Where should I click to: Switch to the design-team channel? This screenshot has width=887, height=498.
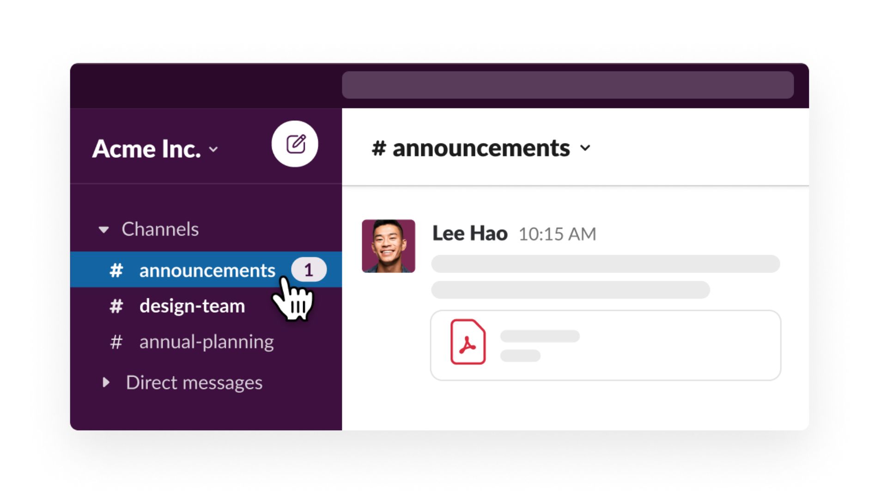click(x=192, y=306)
